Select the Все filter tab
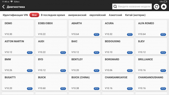This screenshot has width=169, height=95. [x=34, y=15]
